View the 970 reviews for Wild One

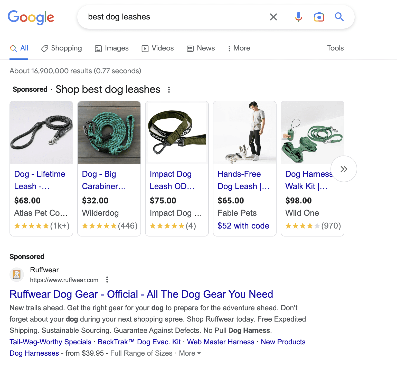coord(331,226)
